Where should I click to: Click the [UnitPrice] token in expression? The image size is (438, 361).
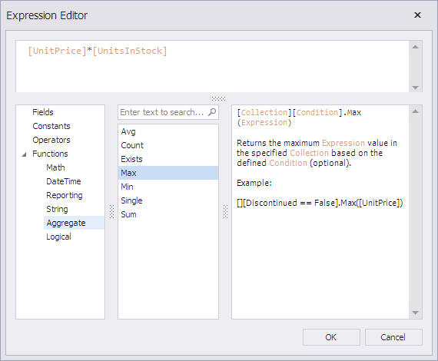[x=58, y=51]
